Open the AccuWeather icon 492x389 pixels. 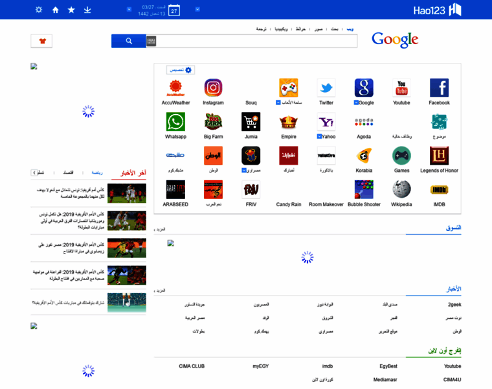tap(175, 88)
